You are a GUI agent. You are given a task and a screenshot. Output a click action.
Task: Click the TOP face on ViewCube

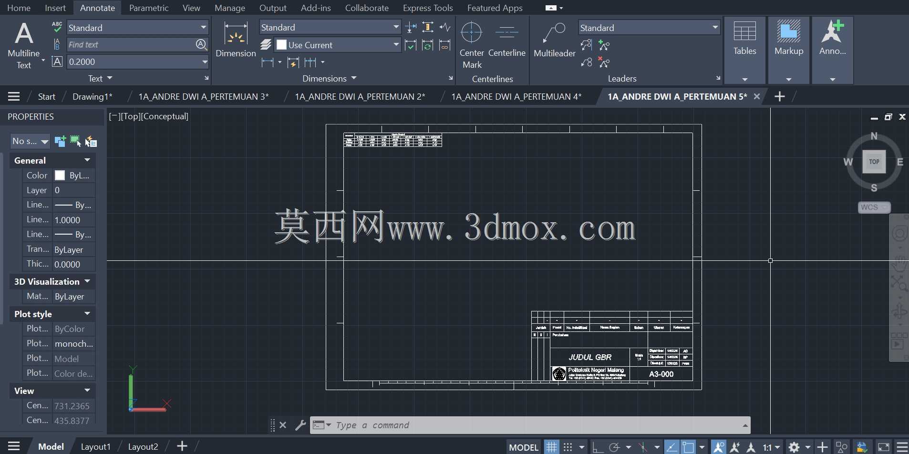point(874,162)
